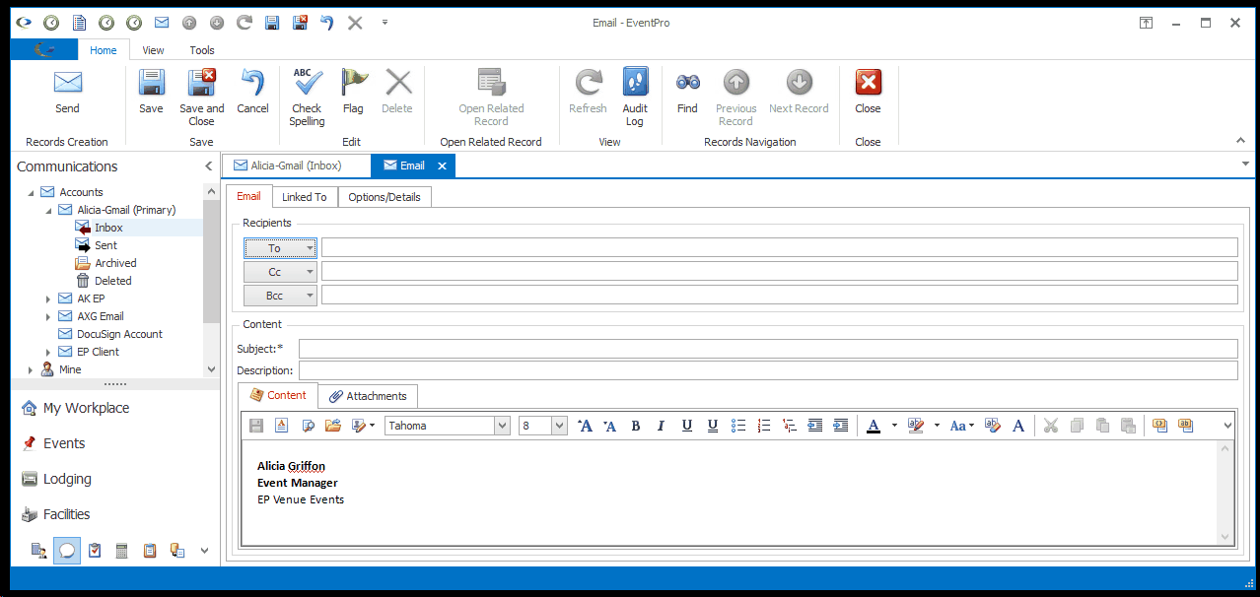Select the Sent folder
This screenshot has width=1260, height=597.
(105, 245)
